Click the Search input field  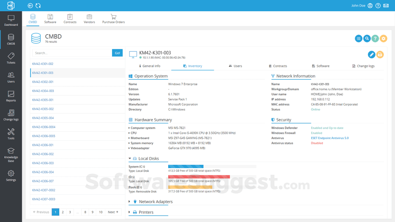coord(72,53)
